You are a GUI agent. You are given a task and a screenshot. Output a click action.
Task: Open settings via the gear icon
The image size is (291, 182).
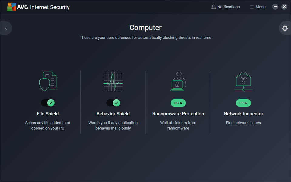[285, 28]
